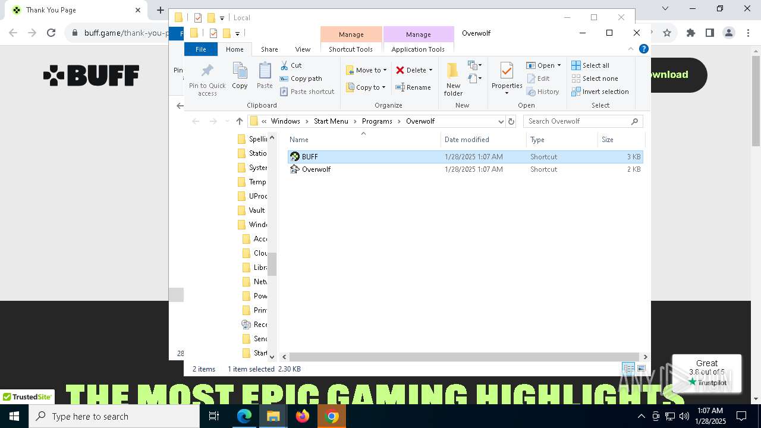761x428 pixels.
Task: Switch to Details view icon
Action: 628,369
